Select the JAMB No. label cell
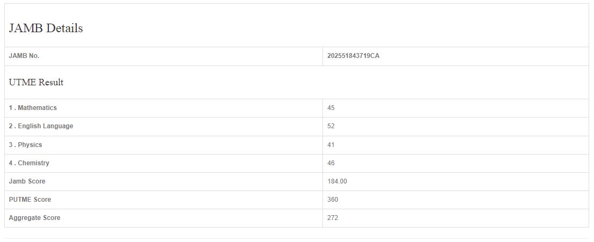Screen dimensions: 594x242 [24, 56]
